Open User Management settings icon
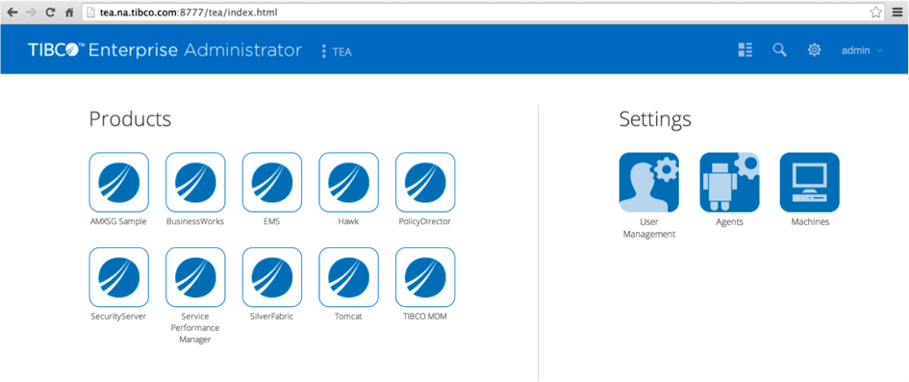The image size is (909, 382). (x=648, y=182)
